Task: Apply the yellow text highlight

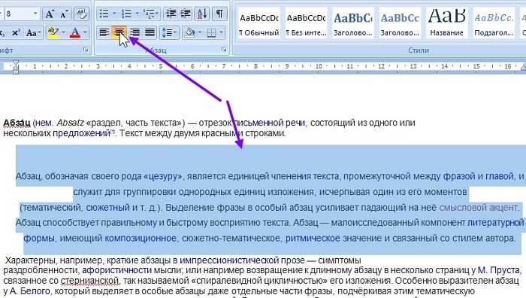Action: click(x=53, y=32)
